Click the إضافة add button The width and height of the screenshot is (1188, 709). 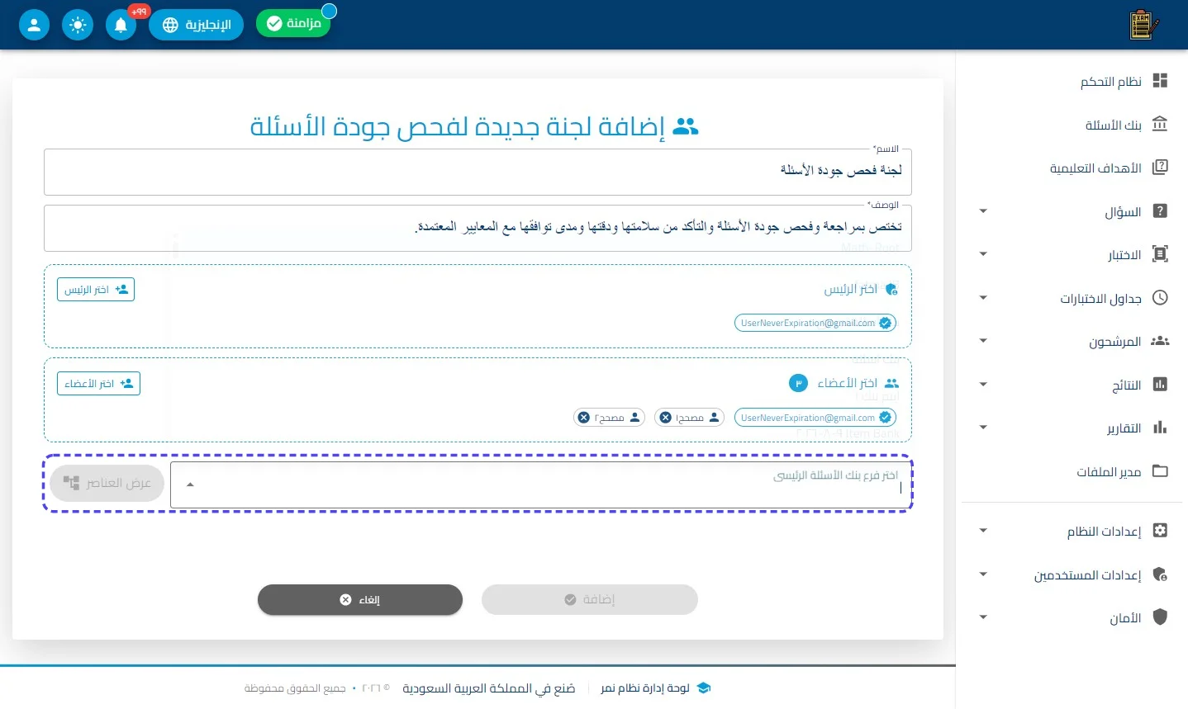pos(590,600)
